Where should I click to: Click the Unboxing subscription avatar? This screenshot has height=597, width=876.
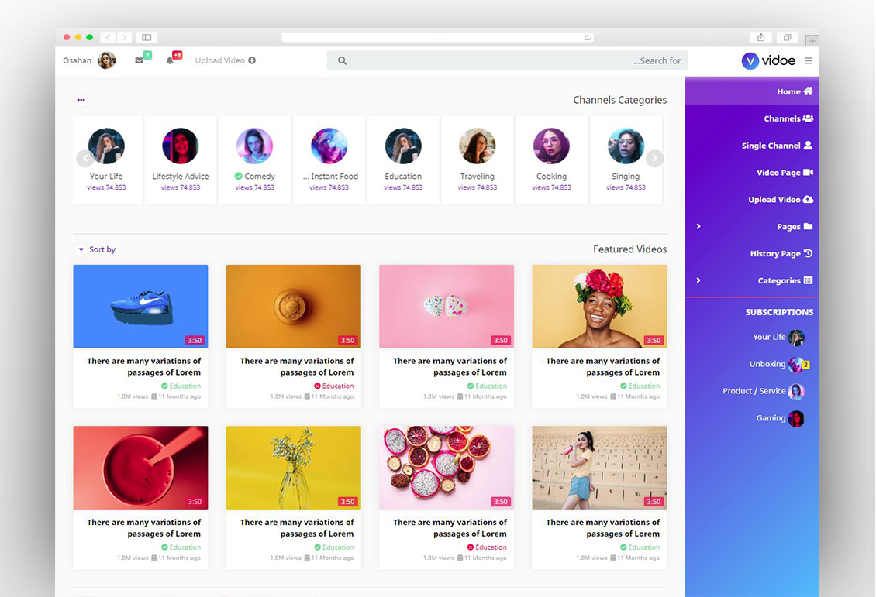click(x=795, y=365)
